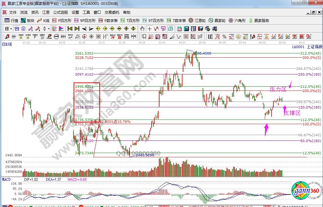Expand the 日 period dropdown arrow
This screenshot has width=323, height=207.
pyautogui.click(x=11, y=29)
